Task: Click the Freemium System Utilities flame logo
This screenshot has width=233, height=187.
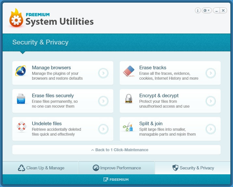Action: tap(16, 18)
